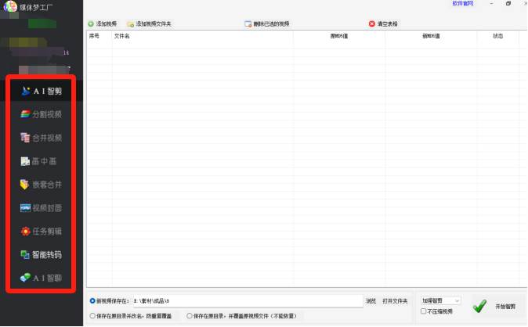Click 添加视频文件夹 add video folder
The height and width of the screenshot is (327, 528).
149,24
